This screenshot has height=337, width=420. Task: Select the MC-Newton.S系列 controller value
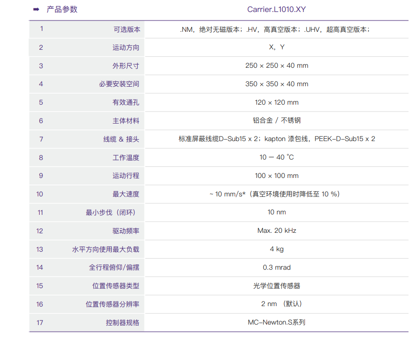276,322
